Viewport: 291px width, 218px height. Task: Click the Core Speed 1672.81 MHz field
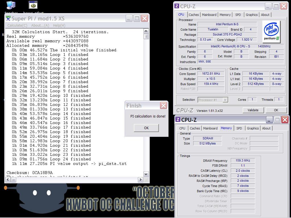pyautogui.click(x=211, y=74)
